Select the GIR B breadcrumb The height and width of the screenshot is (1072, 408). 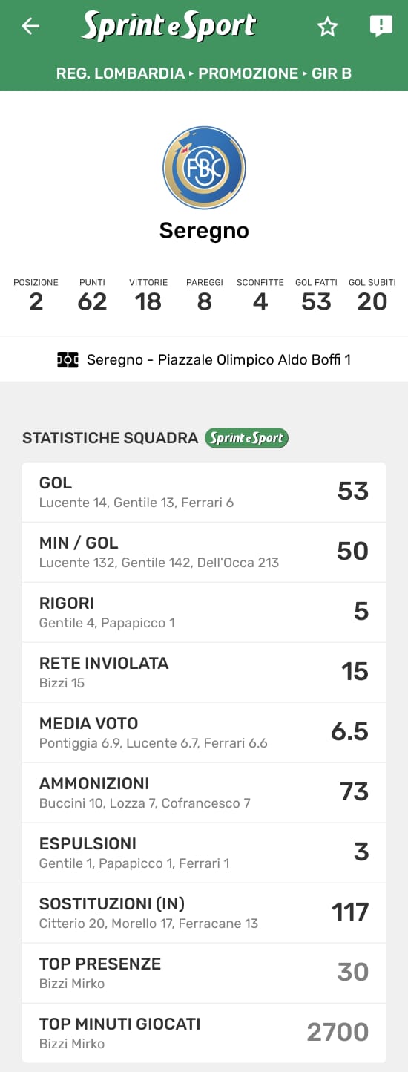pyautogui.click(x=332, y=73)
